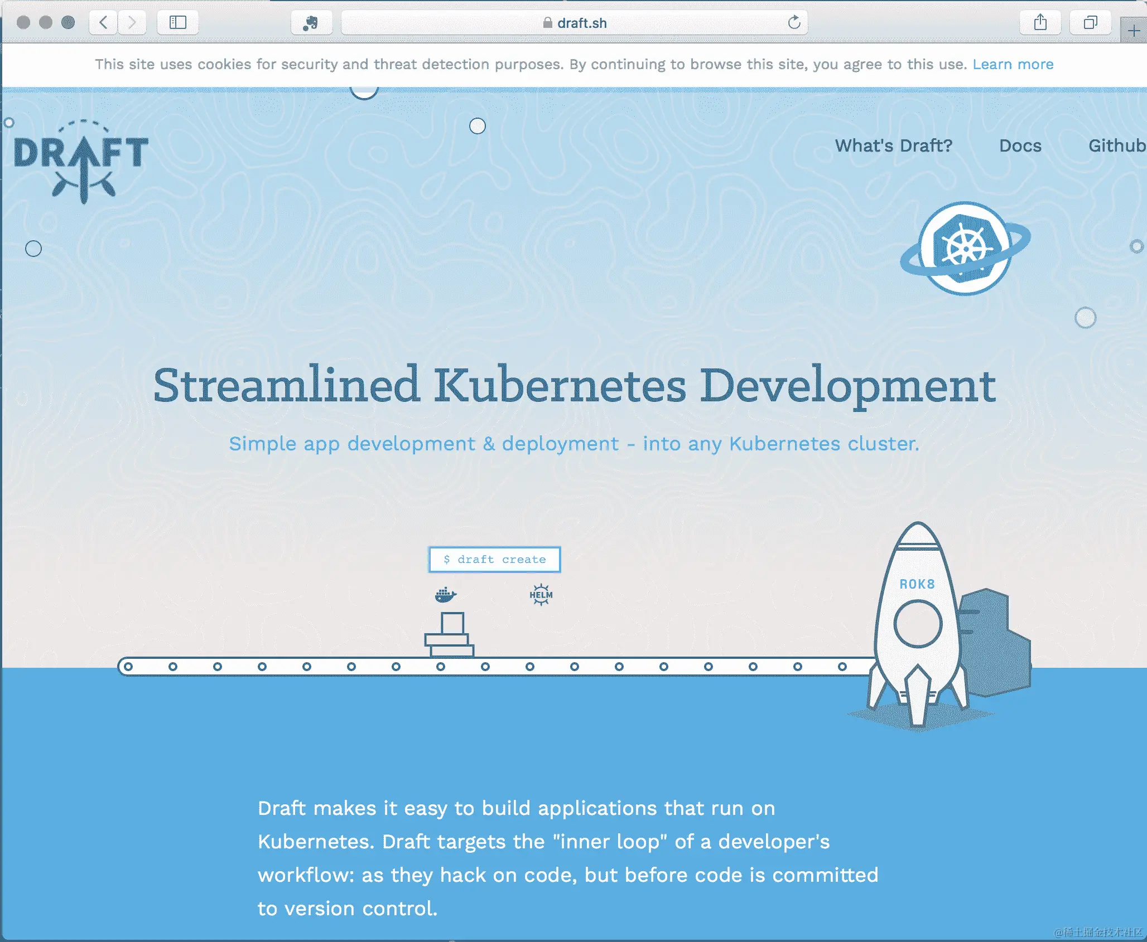The image size is (1147, 942).
Task: Click the '$ draft create' command box
Action: click(494, 559)
